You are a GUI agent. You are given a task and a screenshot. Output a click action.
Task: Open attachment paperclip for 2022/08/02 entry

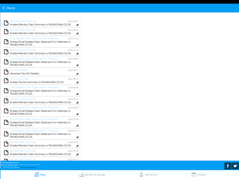pyautogui.click(x=78, y=33)
